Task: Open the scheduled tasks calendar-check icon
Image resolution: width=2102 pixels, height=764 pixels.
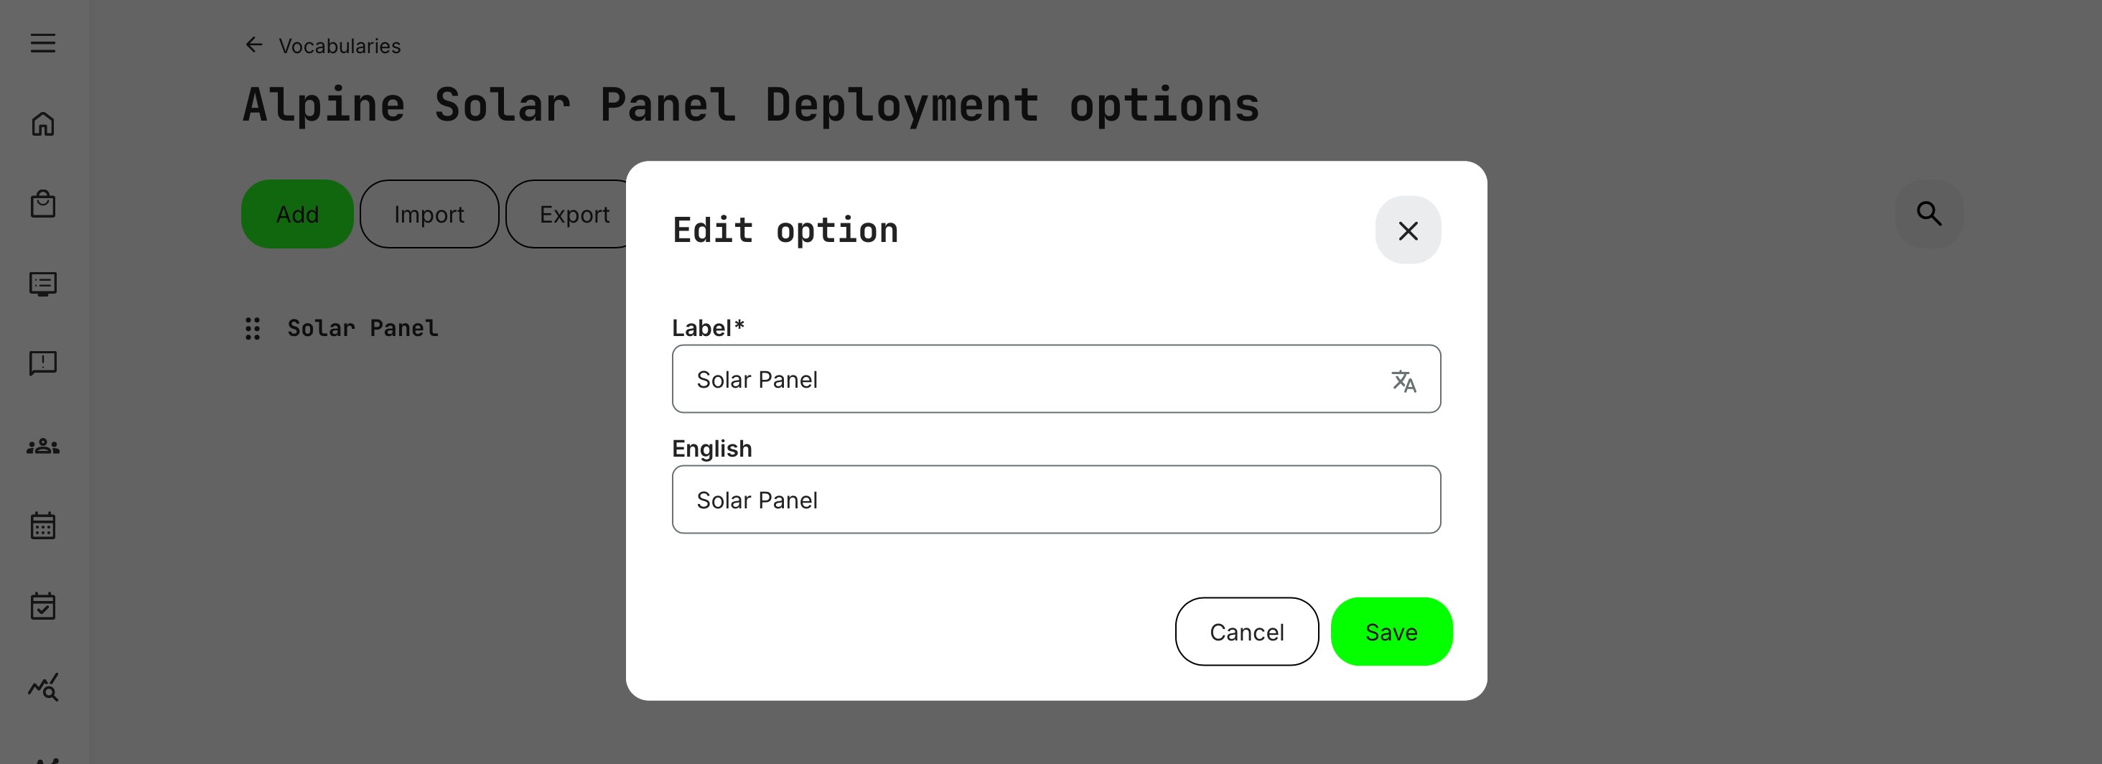Action: click(x=43, y=605)
